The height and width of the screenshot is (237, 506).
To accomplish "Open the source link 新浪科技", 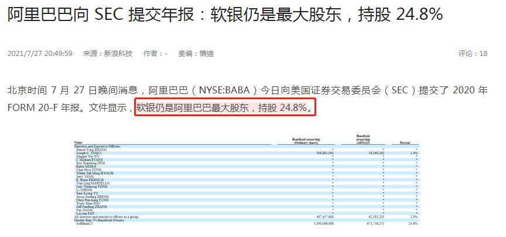I will (x=118, y=53).
